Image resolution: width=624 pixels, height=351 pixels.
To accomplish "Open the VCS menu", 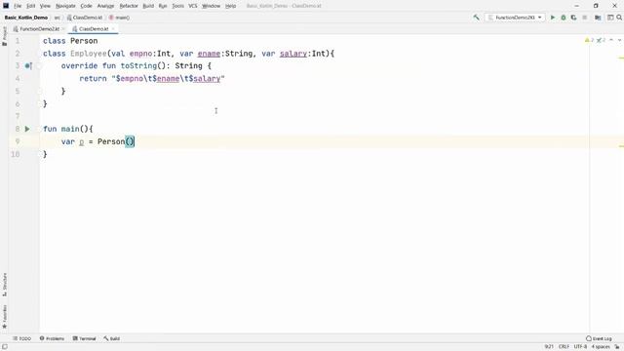I will [x=193, y=6].
